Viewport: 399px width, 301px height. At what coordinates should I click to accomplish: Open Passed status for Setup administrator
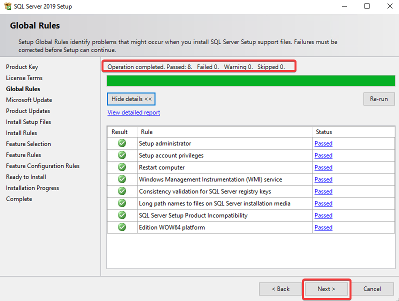[323, 143]
